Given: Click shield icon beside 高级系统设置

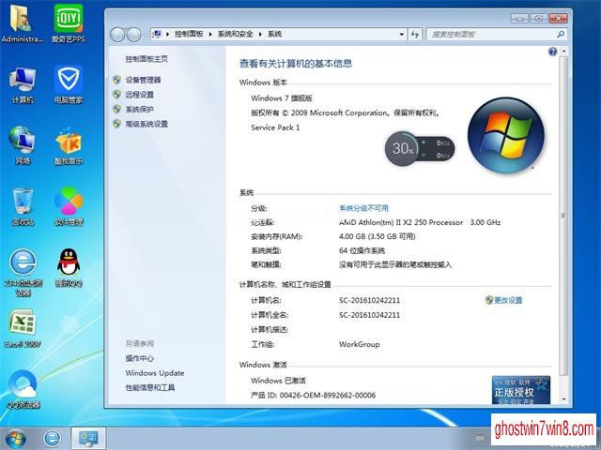Looking at the screenshot, I should [116, 124].
